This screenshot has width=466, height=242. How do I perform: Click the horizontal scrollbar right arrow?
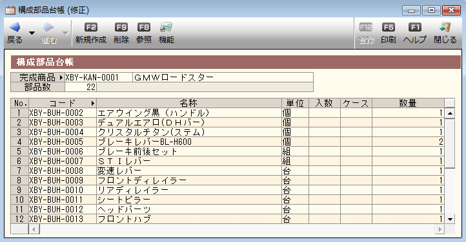click(440, 229)
